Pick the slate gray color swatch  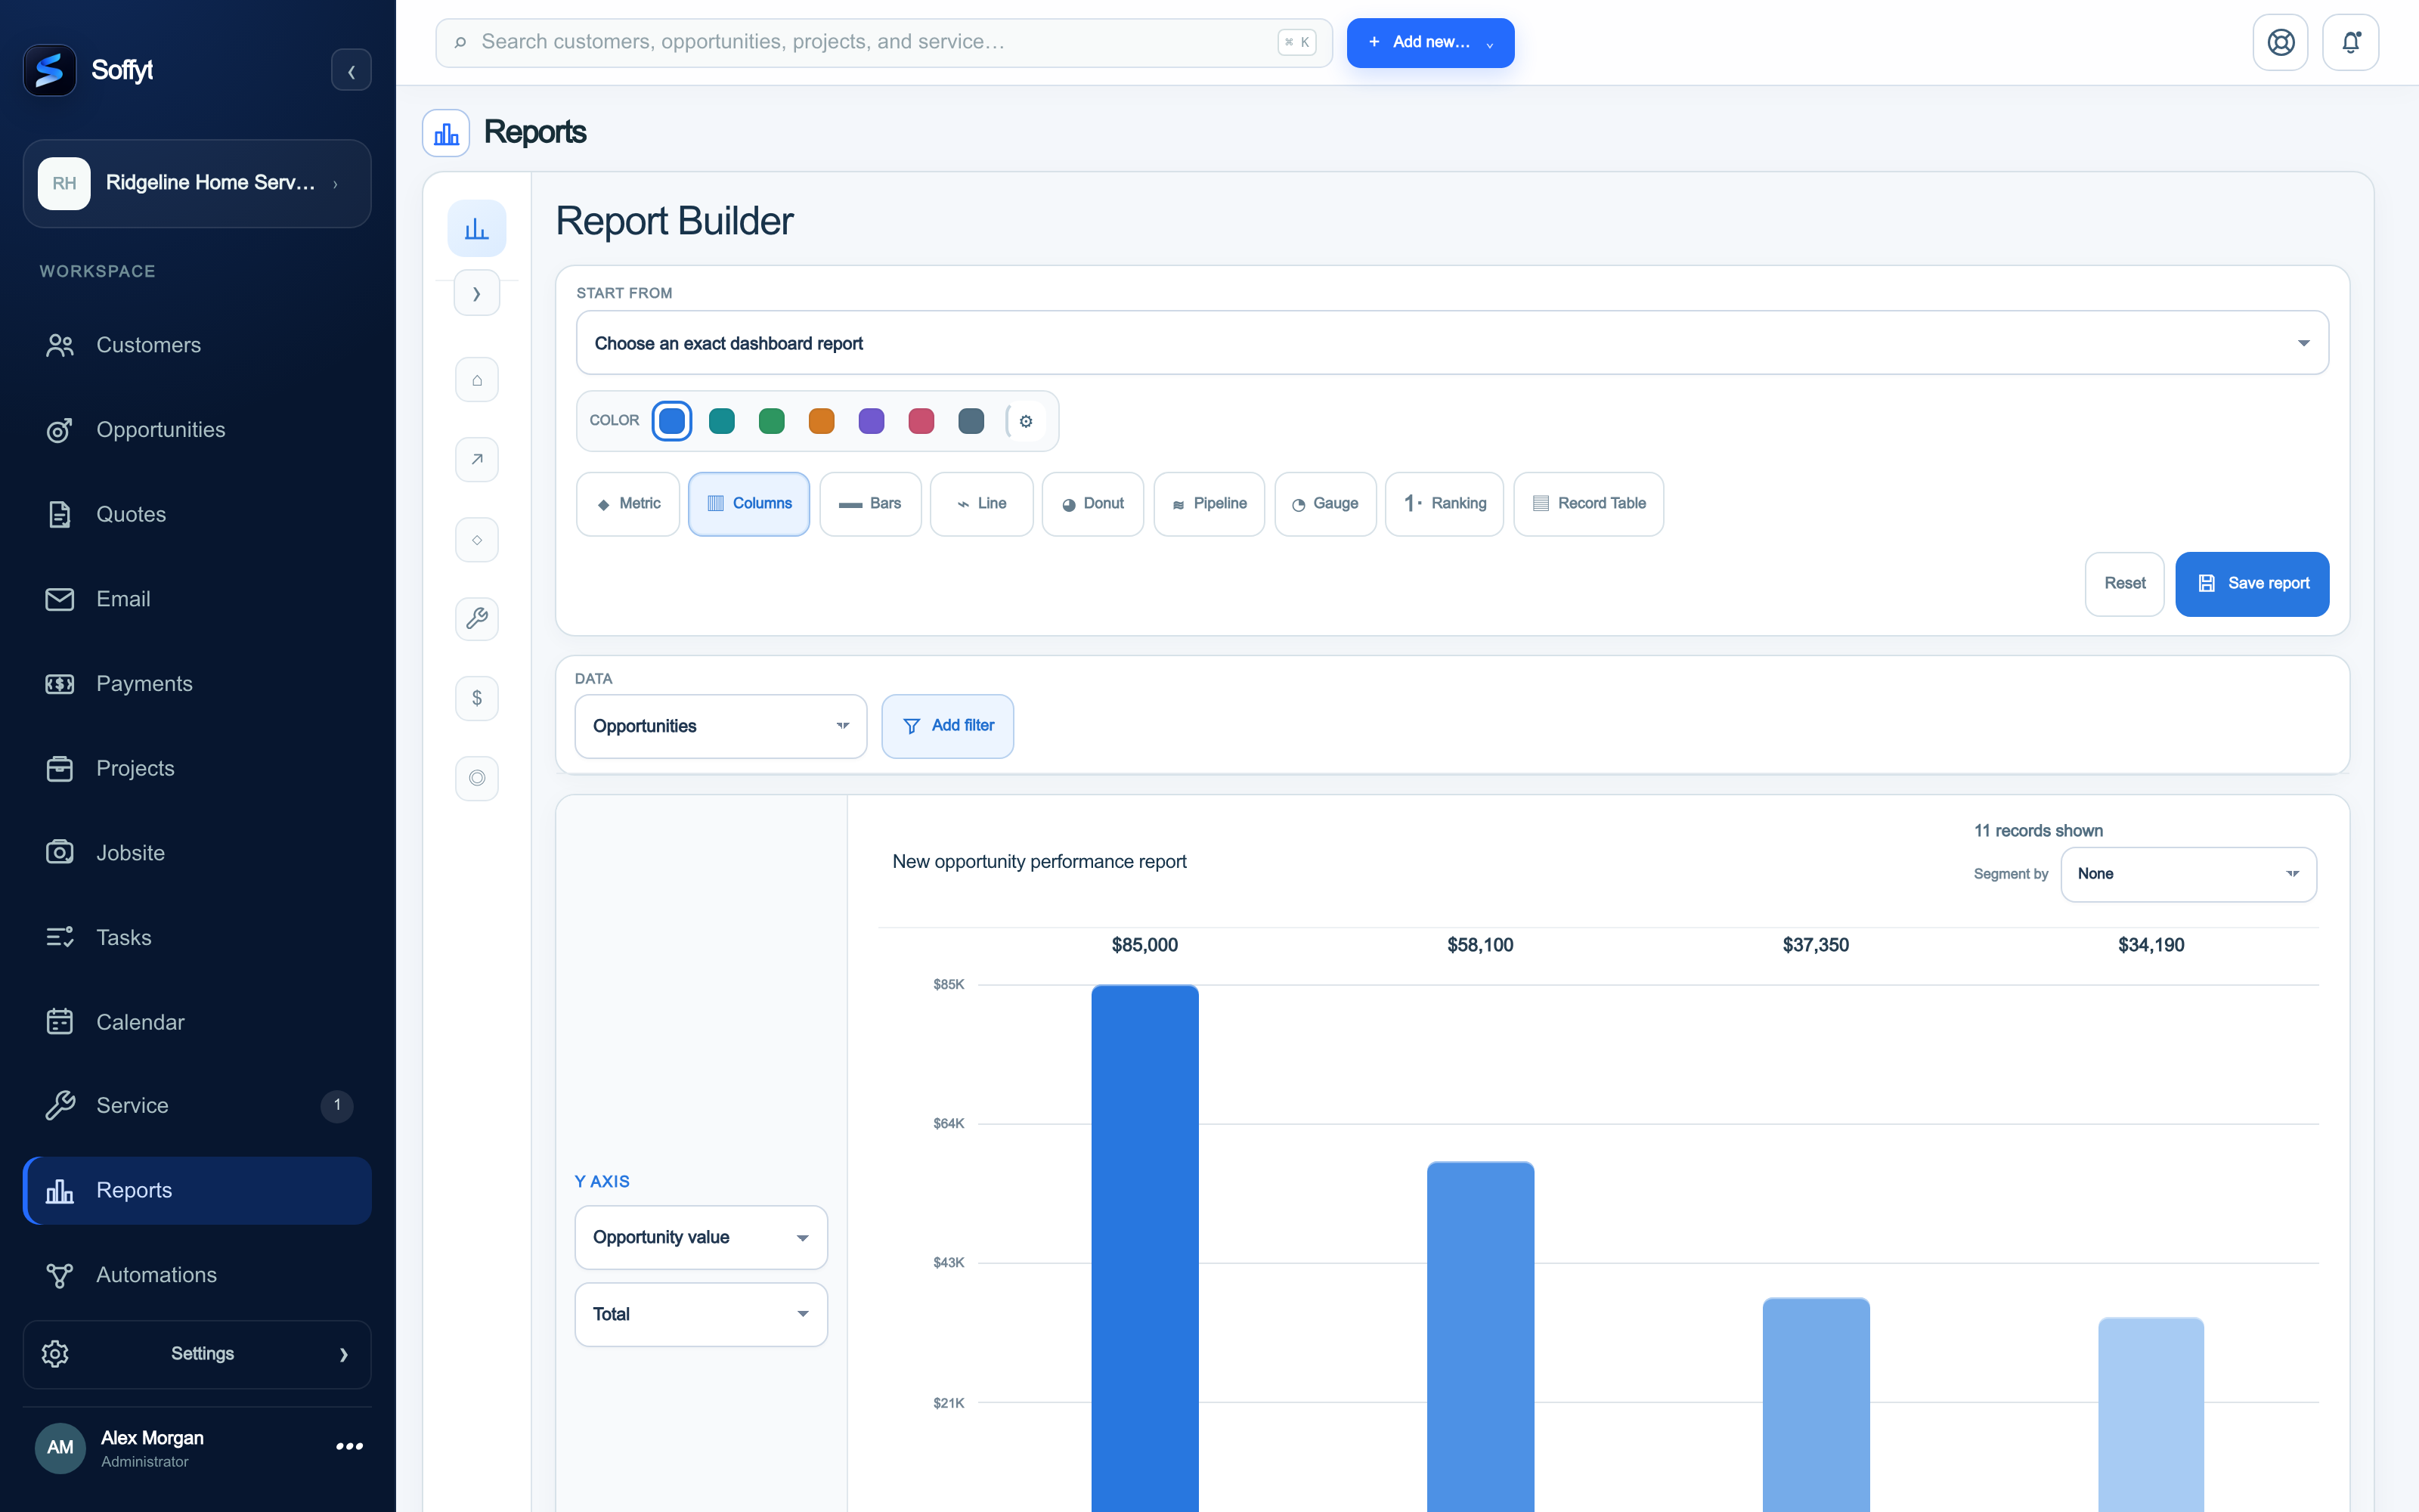971,421
